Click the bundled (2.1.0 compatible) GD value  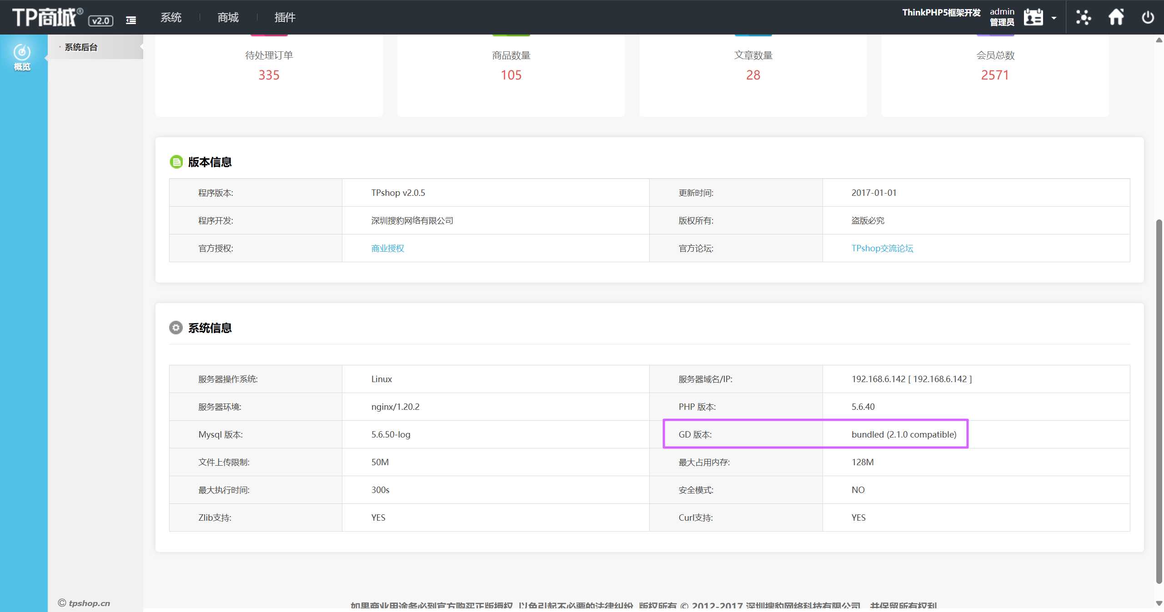pos(904,434)
